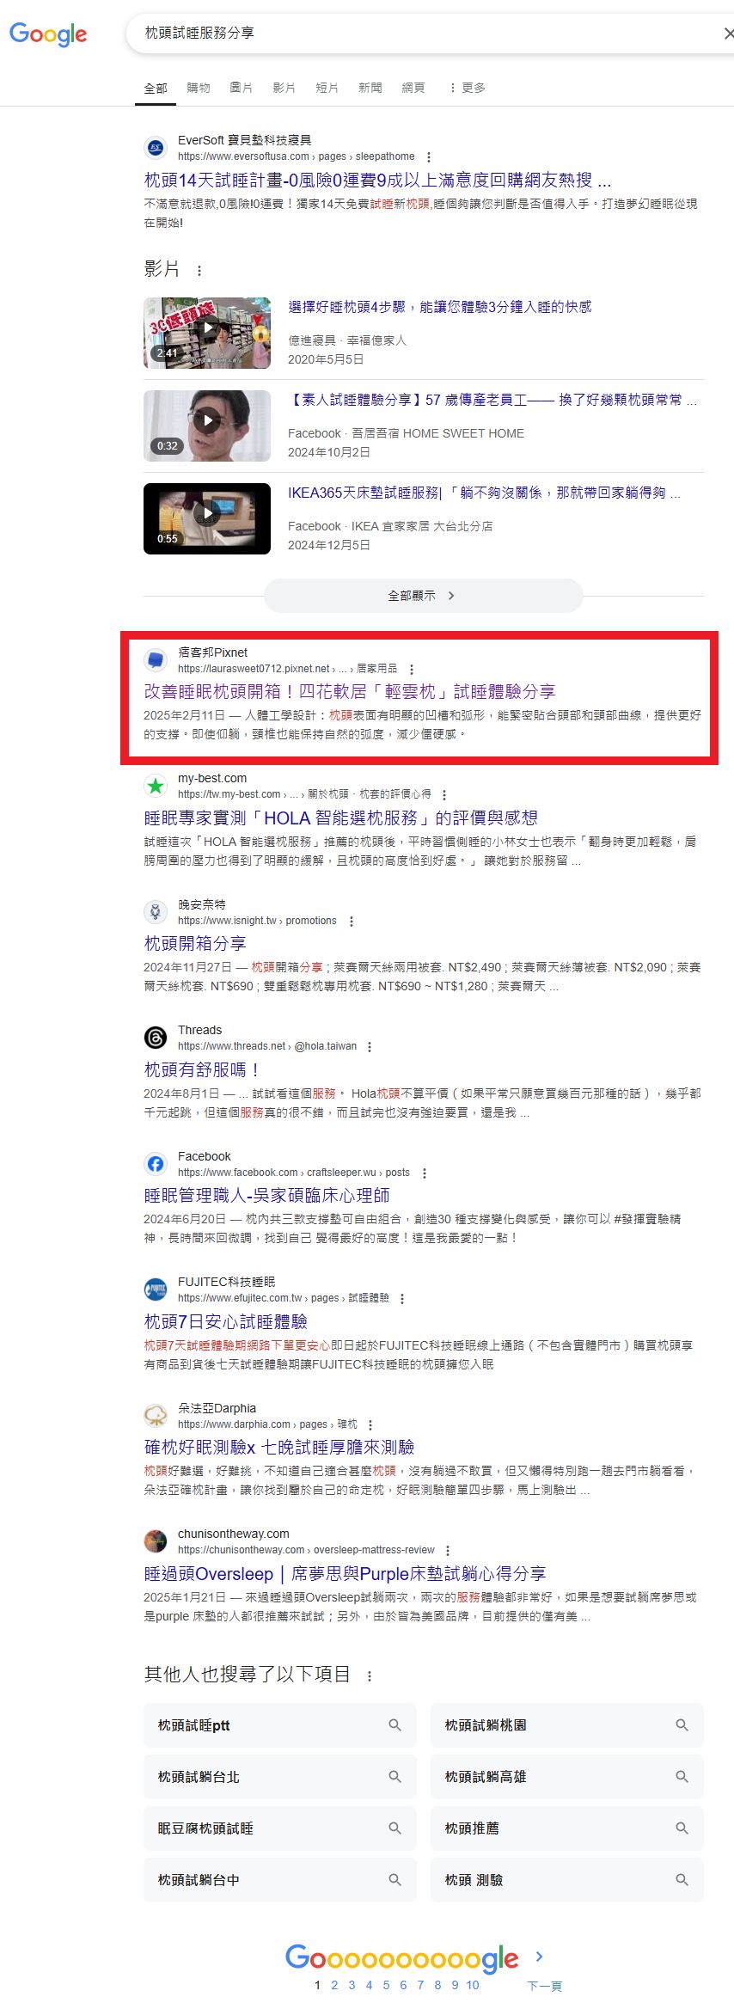Open three-dot menu beside Facebook craftsleeper result
The image size is (734, 2009).
click(x=425, y=1173)
